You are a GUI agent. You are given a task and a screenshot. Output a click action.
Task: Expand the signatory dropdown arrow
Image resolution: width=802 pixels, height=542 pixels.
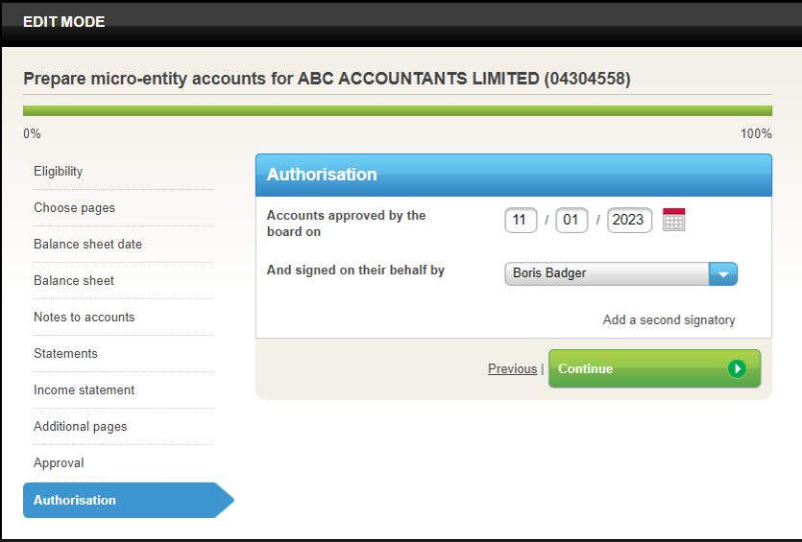point(722,273)
